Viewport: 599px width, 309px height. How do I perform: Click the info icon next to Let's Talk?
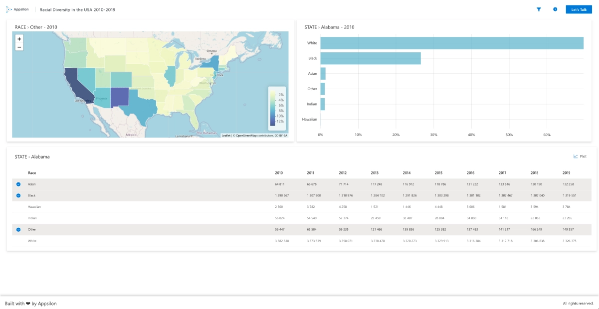(556, 9)
